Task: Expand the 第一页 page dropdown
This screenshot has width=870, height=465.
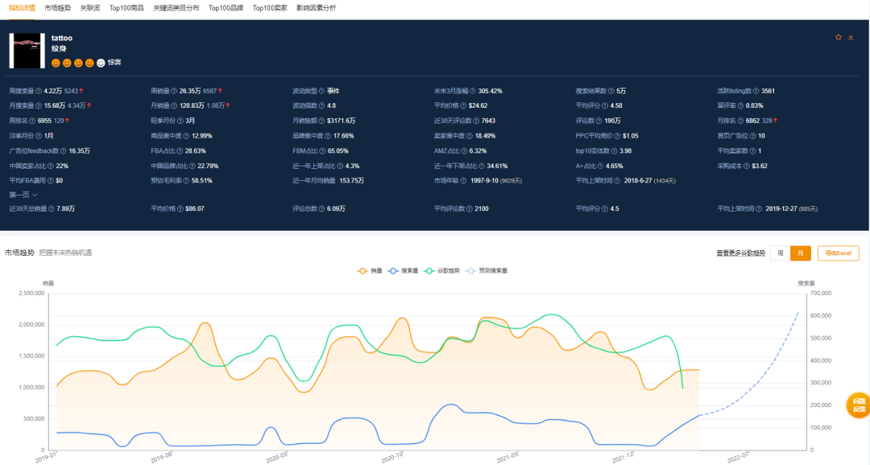Action: point(23,195)
